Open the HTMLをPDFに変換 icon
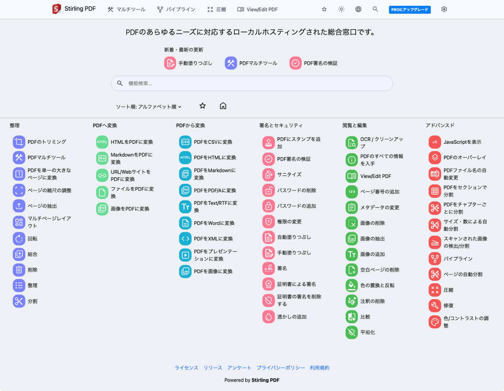The image size is (504, 391). pos(102,142)
